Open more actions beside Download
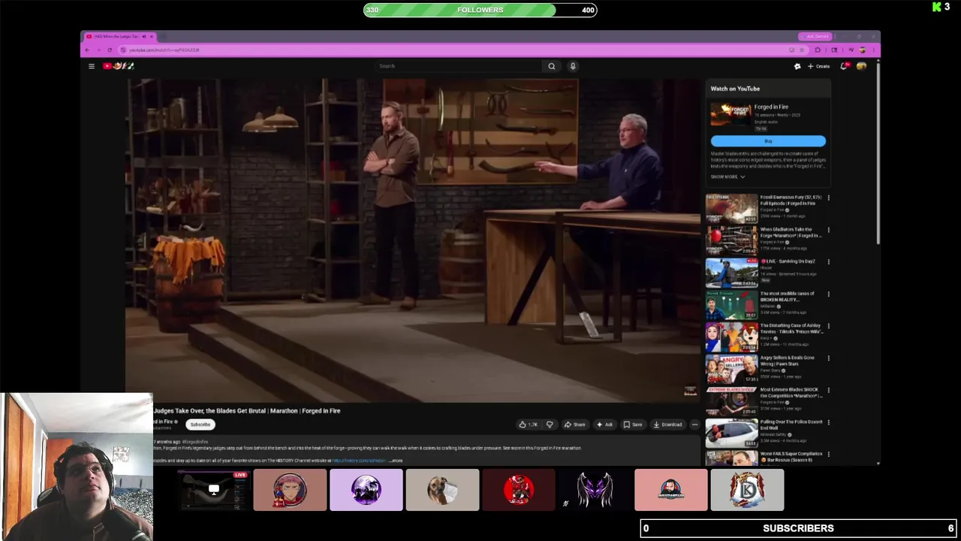961x541 pixels. point(694,425)
